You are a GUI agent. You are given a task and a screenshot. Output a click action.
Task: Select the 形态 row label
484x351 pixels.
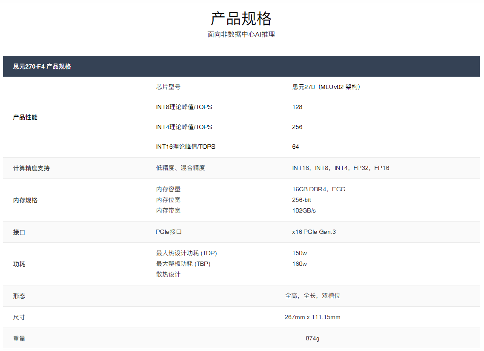coord(19,296)
